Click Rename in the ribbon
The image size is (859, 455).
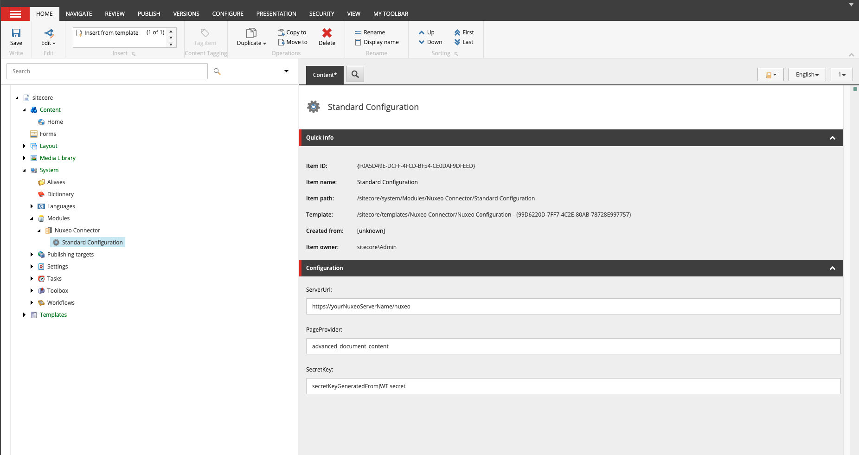point(370,32)
